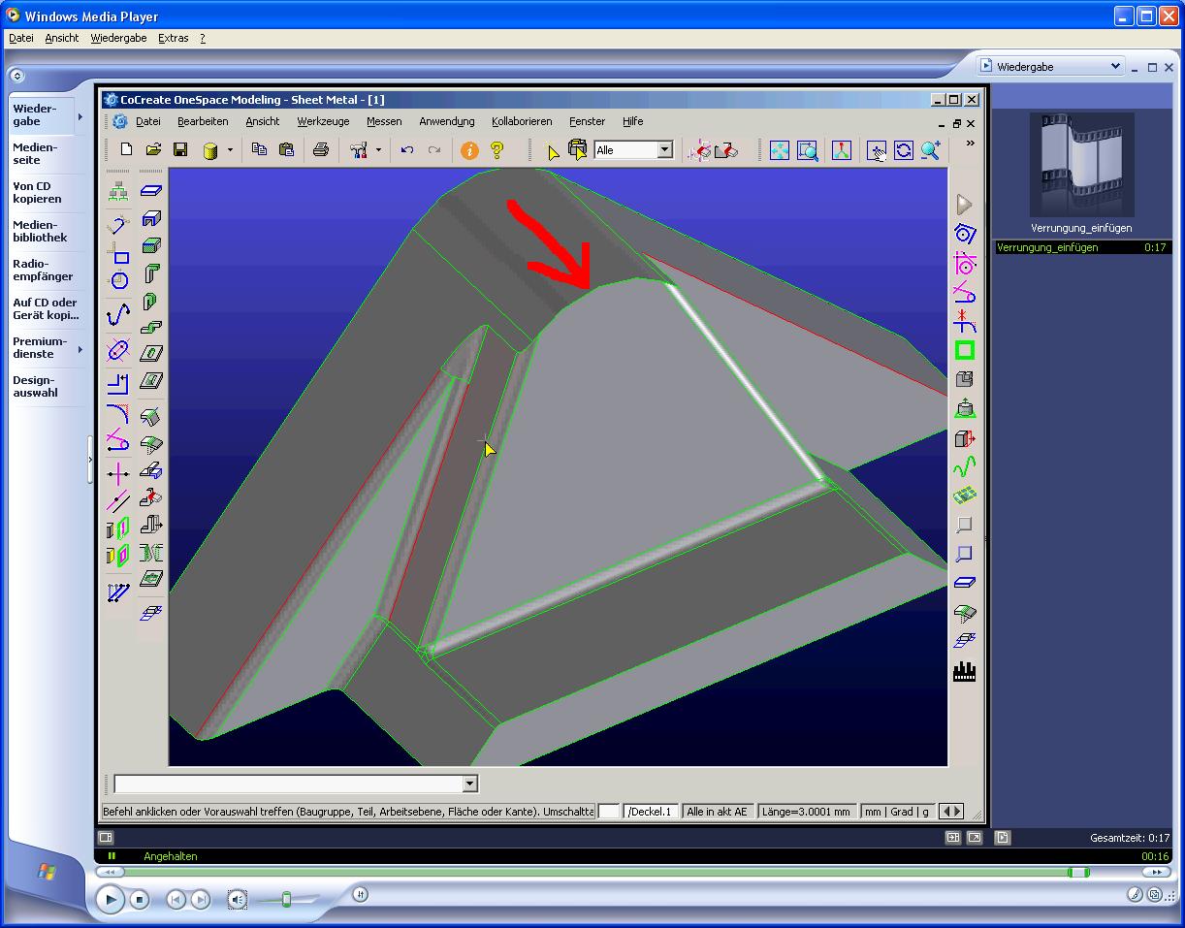Click the Print icon in CoCreate toolbar
1185x928 pixels.
pos(321,149)
